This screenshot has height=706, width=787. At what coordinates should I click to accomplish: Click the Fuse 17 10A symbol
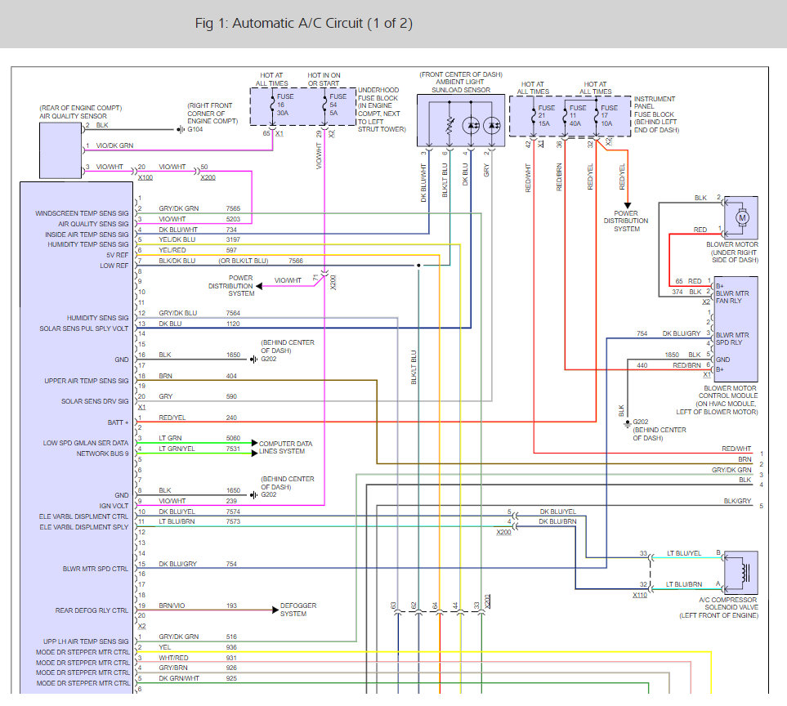(x=597, y=116)
